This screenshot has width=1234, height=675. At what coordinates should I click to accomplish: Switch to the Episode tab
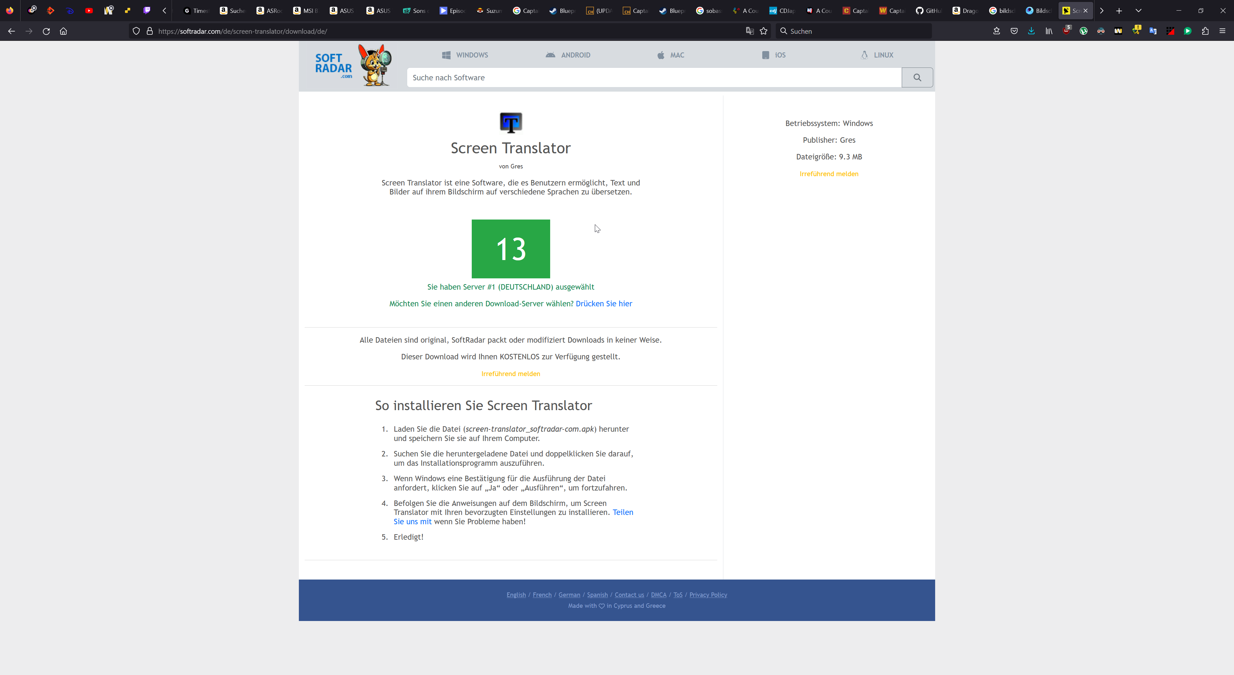coord(452,11)
